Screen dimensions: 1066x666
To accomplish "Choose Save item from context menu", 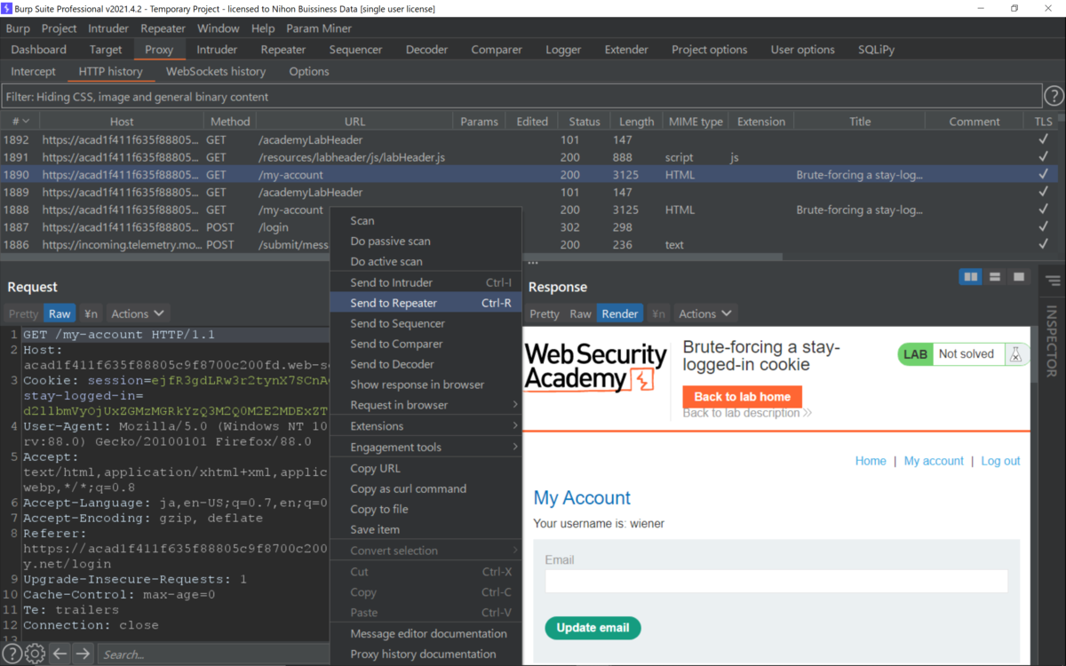I will tap(425, 529).
